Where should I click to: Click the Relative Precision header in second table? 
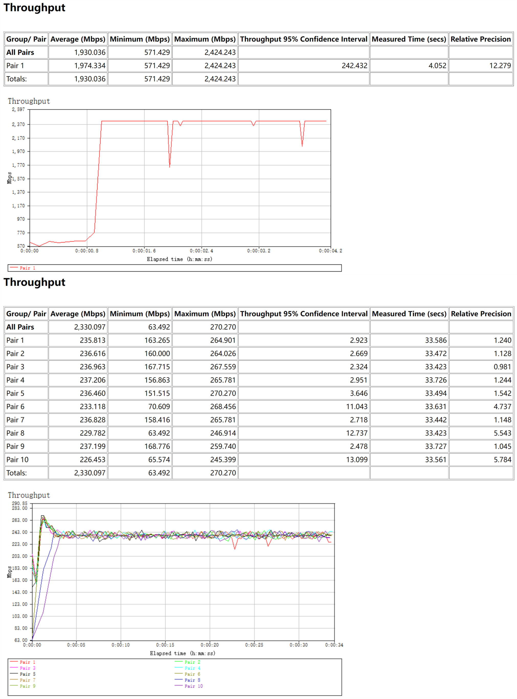481,314
